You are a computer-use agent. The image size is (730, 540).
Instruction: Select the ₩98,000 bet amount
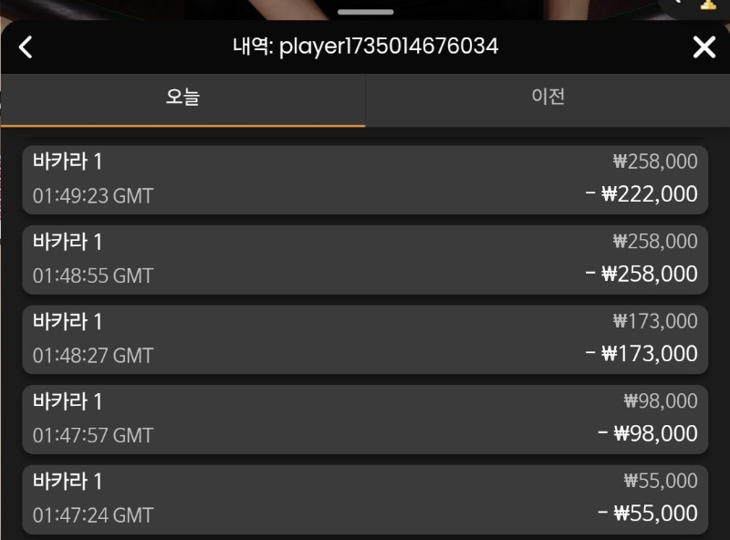pos(661,400)
